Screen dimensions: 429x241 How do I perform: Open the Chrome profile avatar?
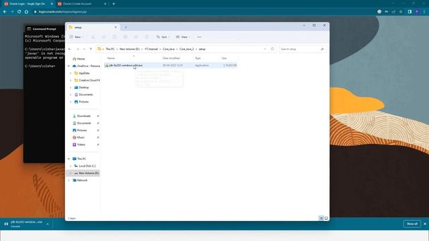[x=417, y=12]
